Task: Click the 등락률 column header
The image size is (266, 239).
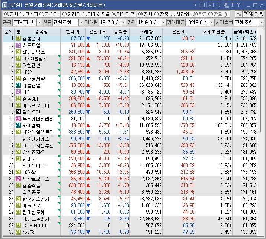Action: pos(120,32)
